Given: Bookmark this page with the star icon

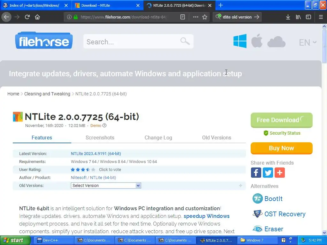Looking at the screenshot, I should [x=205, y=17].
